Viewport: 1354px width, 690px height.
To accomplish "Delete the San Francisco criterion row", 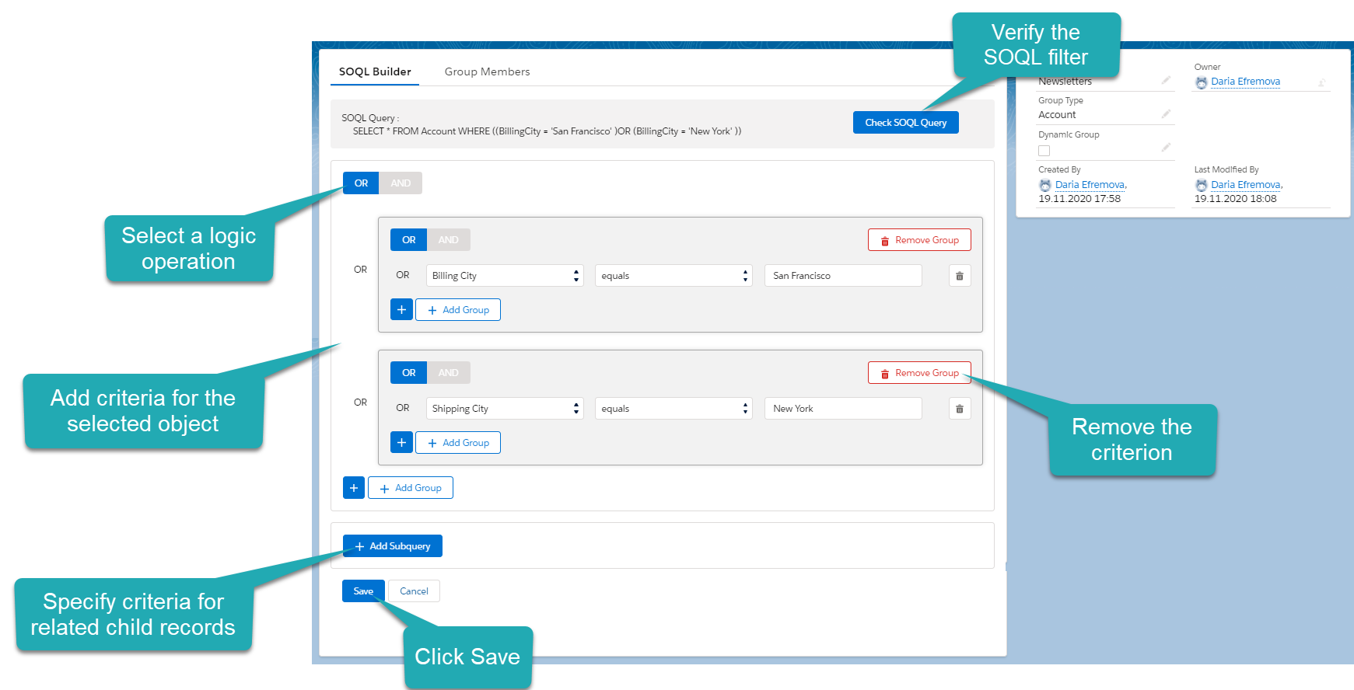I will click(x=960, y=276).
